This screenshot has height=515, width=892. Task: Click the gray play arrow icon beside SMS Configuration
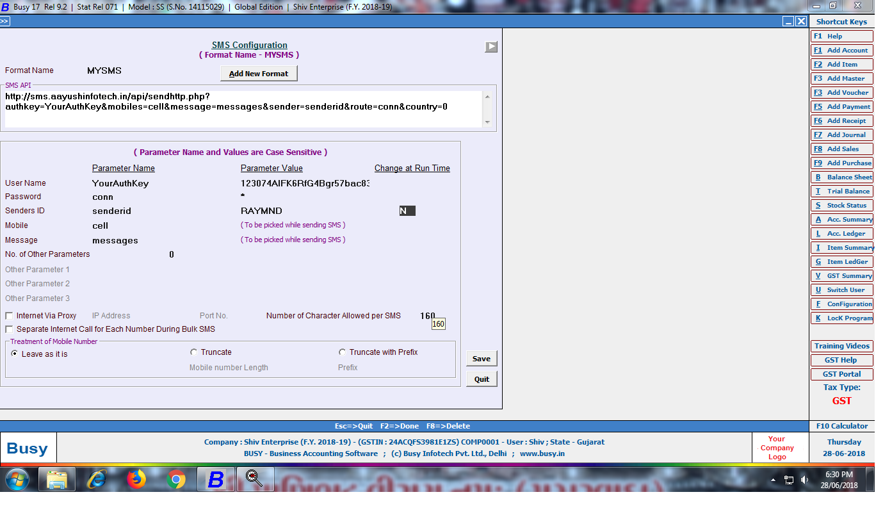click(491, 47)
